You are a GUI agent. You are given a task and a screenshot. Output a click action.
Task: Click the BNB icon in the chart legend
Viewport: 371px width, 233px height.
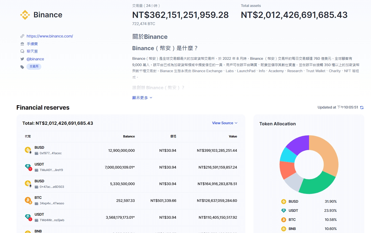coord(284,229)
